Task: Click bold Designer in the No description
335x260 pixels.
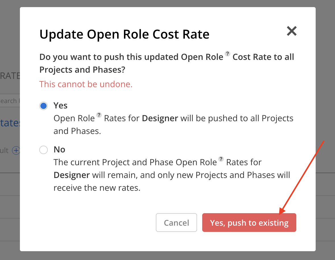Action: coord(72,175)
